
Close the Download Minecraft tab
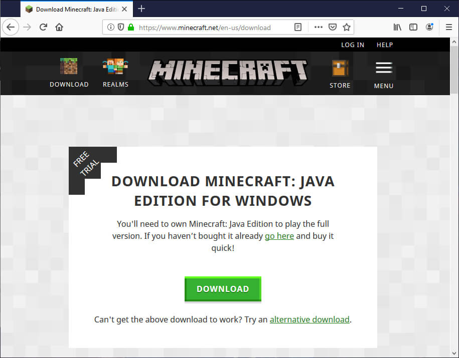[124, 9]
